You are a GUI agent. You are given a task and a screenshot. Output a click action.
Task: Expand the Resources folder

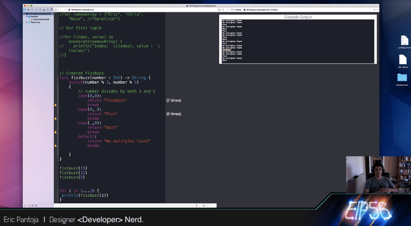pos(26,22)
